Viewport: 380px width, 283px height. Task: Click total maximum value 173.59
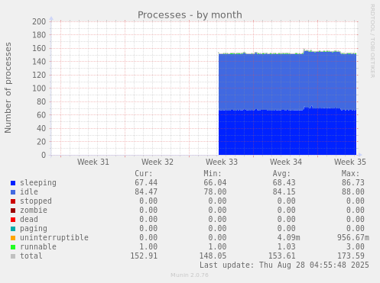click(x=351, y=256)
